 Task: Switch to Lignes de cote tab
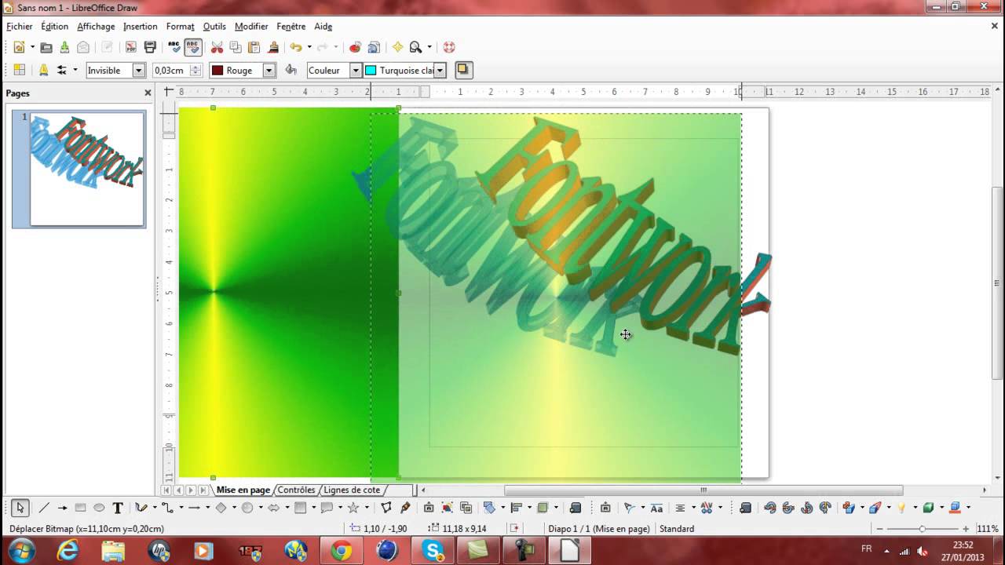coord(352,490)
